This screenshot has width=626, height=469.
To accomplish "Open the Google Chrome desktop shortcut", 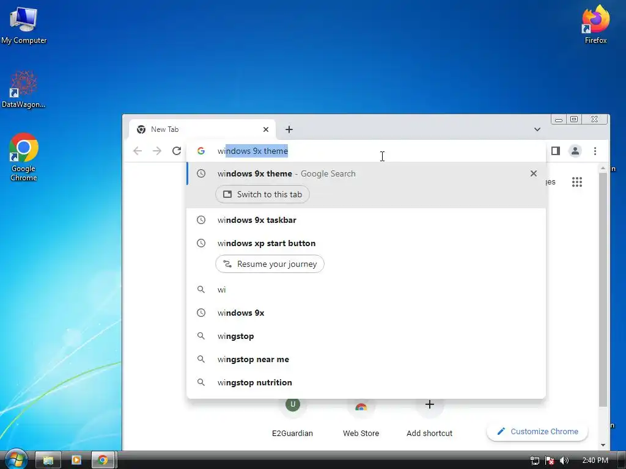I will 24,157.
